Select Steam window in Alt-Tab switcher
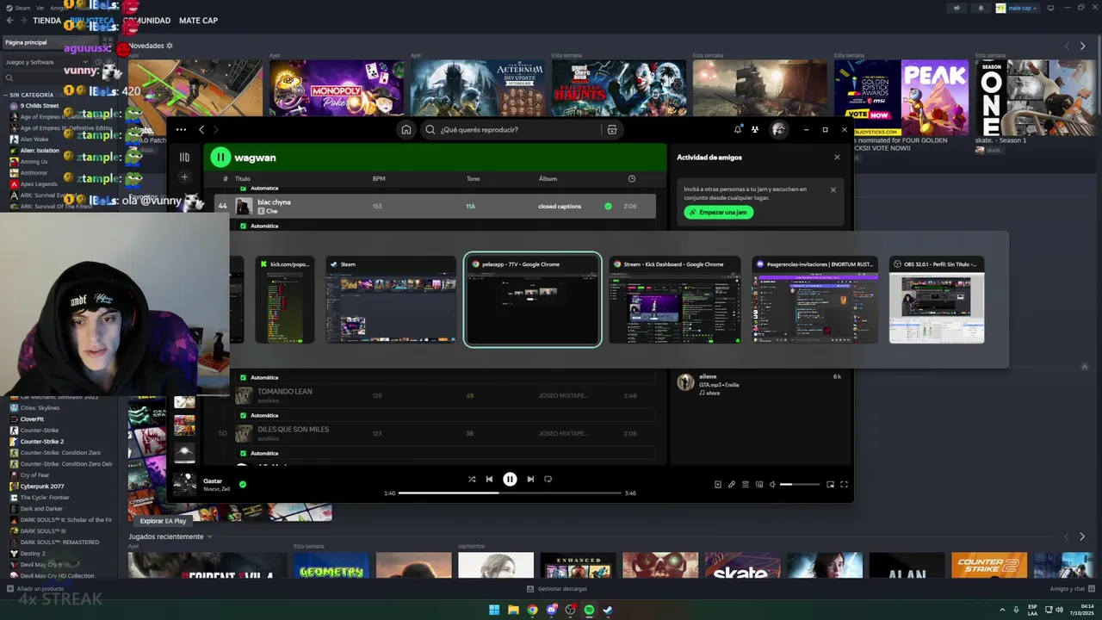Screen dimensions: 1102x620 point(391,300)
